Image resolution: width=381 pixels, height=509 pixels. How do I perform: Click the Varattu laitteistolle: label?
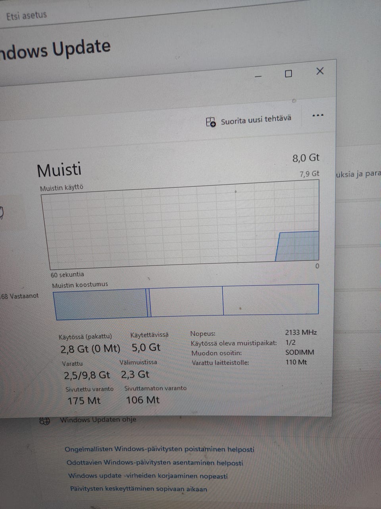220,363
